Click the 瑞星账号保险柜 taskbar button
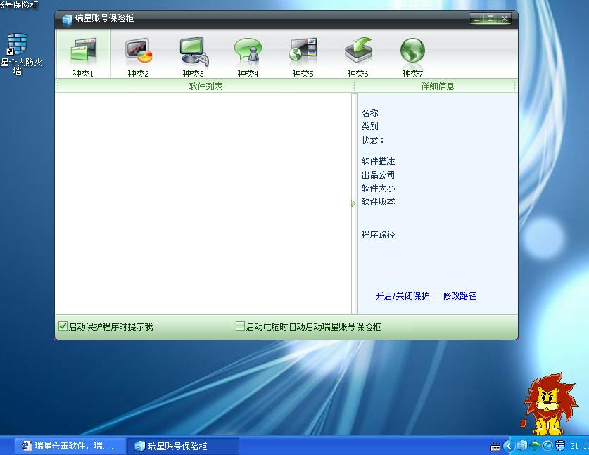 point(183,446)
